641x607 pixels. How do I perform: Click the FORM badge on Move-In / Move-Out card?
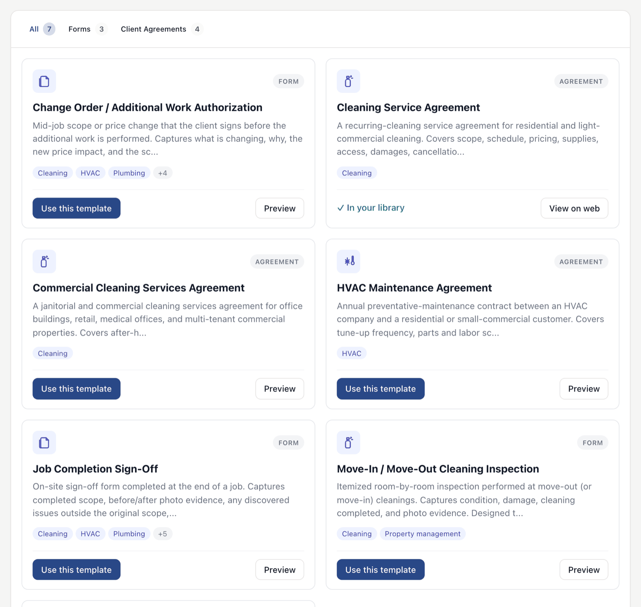pos(593,443)
